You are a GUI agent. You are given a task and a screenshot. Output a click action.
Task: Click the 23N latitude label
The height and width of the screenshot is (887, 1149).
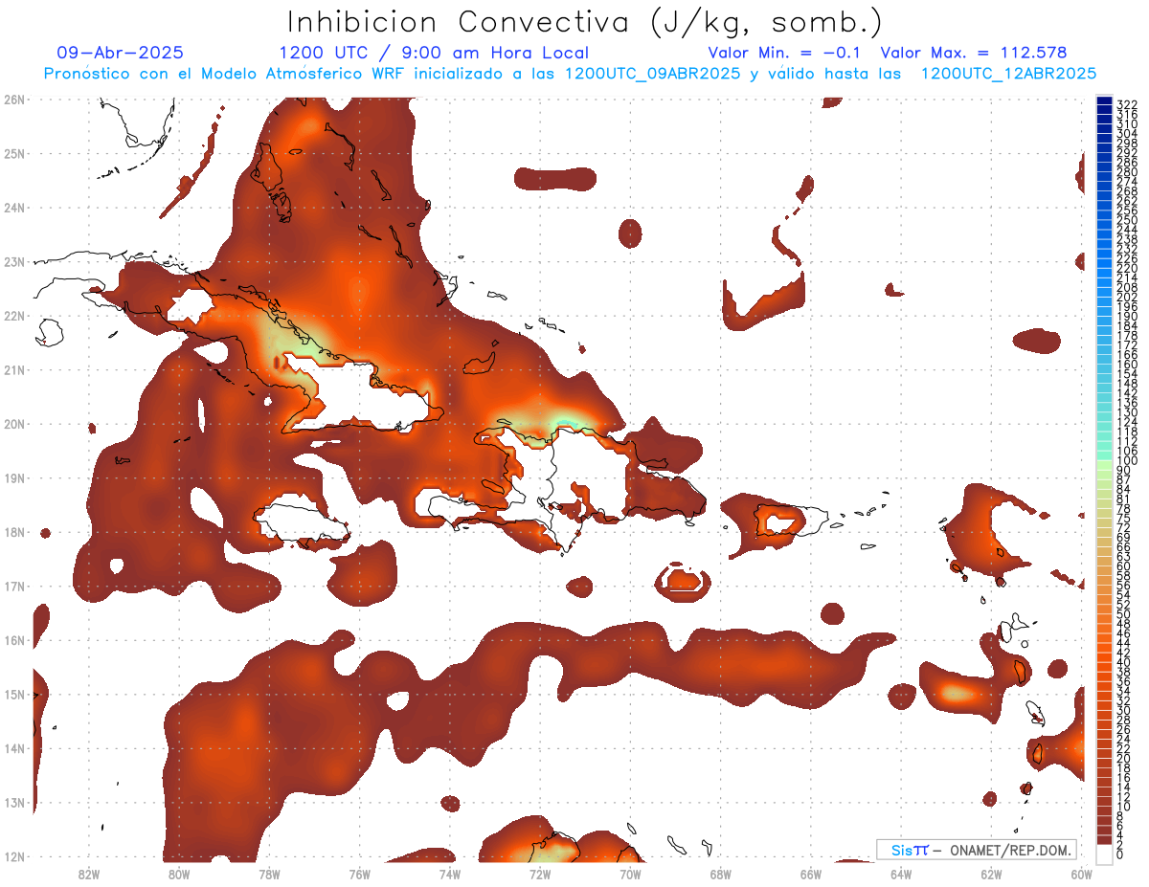click(14, 261)
